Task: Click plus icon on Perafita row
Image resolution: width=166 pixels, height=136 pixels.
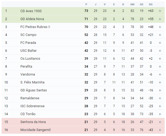Action: [x=160, y=67]
